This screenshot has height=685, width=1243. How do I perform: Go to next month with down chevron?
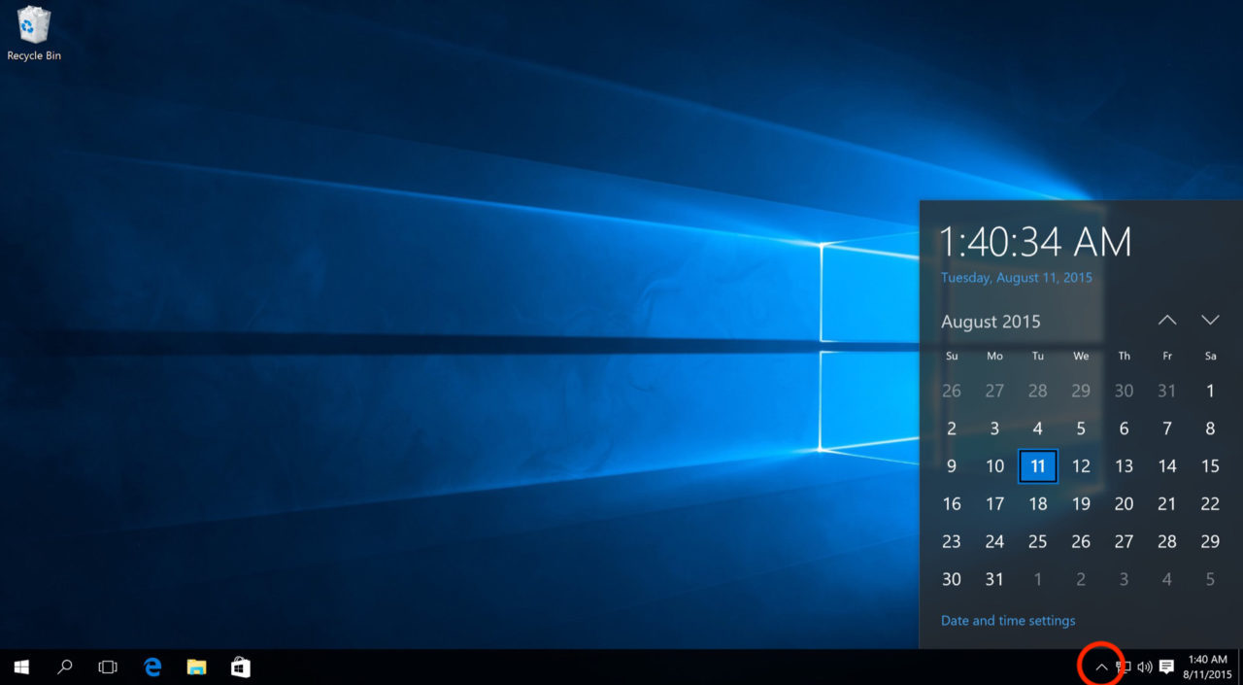click(x=1210, y=320)
